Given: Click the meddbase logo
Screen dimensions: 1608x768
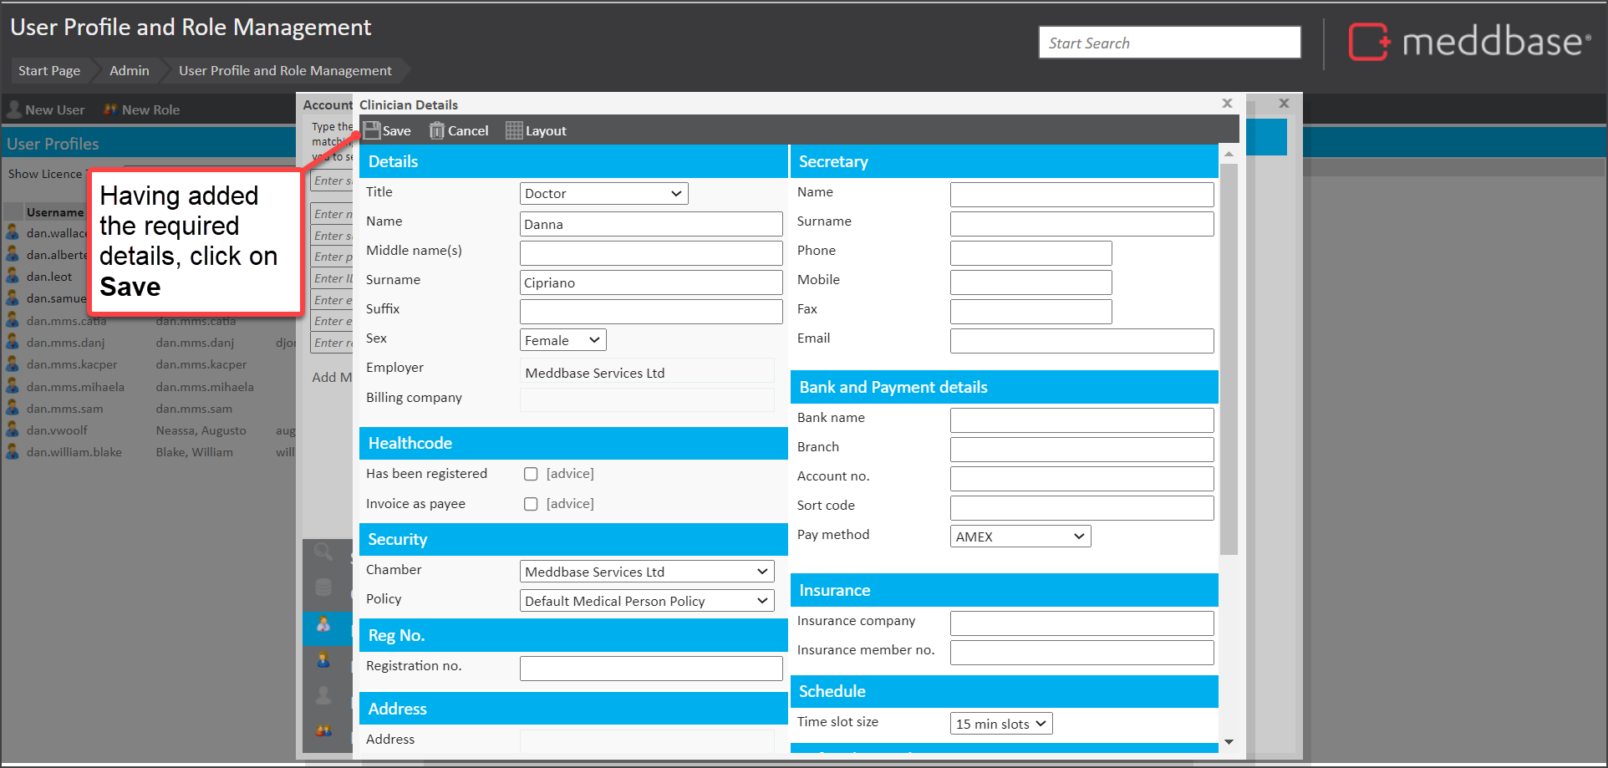Looking at the screenshot, I should pos(1470,42).
